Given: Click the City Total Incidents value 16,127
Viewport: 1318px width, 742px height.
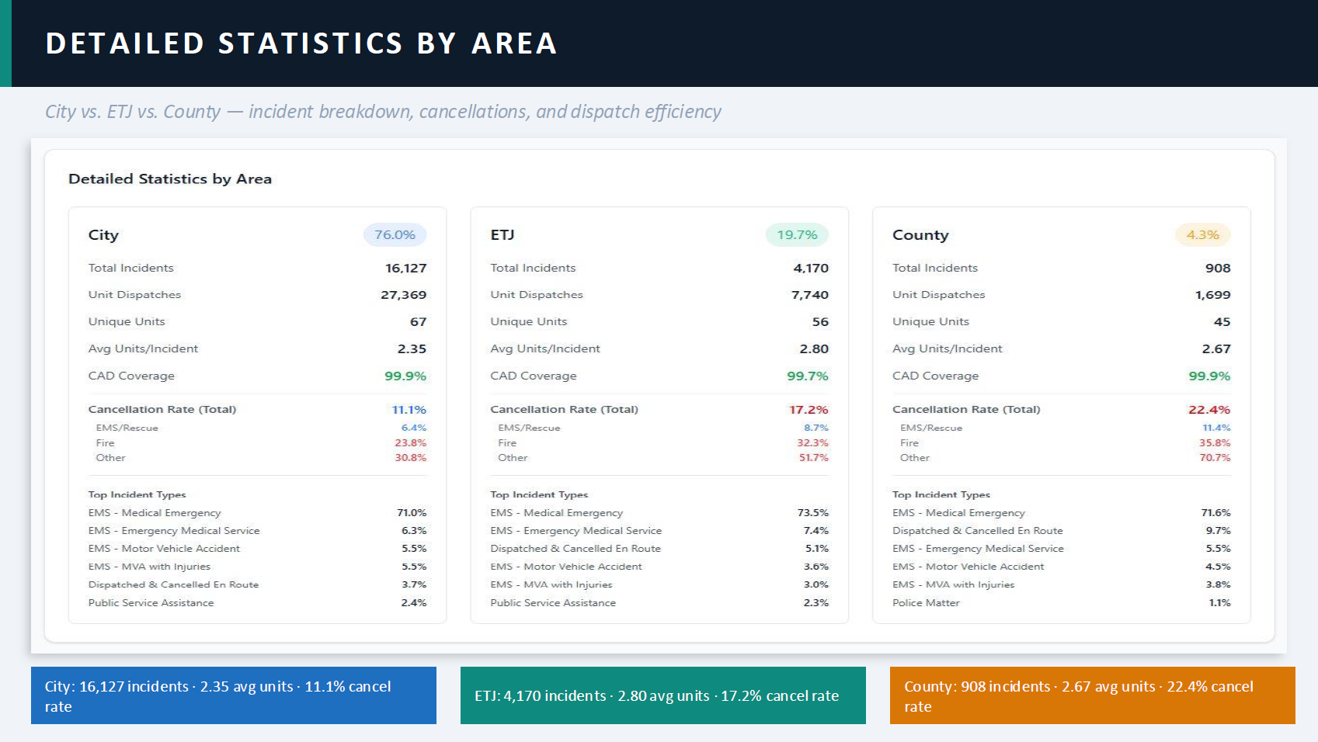Looking at the screenshot, I should click(x=405, y=268).
